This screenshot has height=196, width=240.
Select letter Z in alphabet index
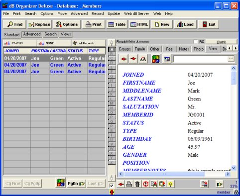pyautogui.click(x=112, y=162)
